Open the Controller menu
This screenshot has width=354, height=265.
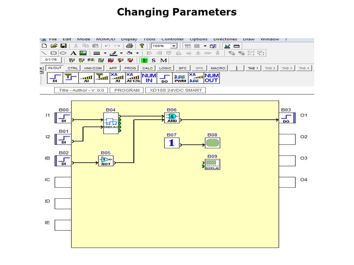(x=173, y=39)
